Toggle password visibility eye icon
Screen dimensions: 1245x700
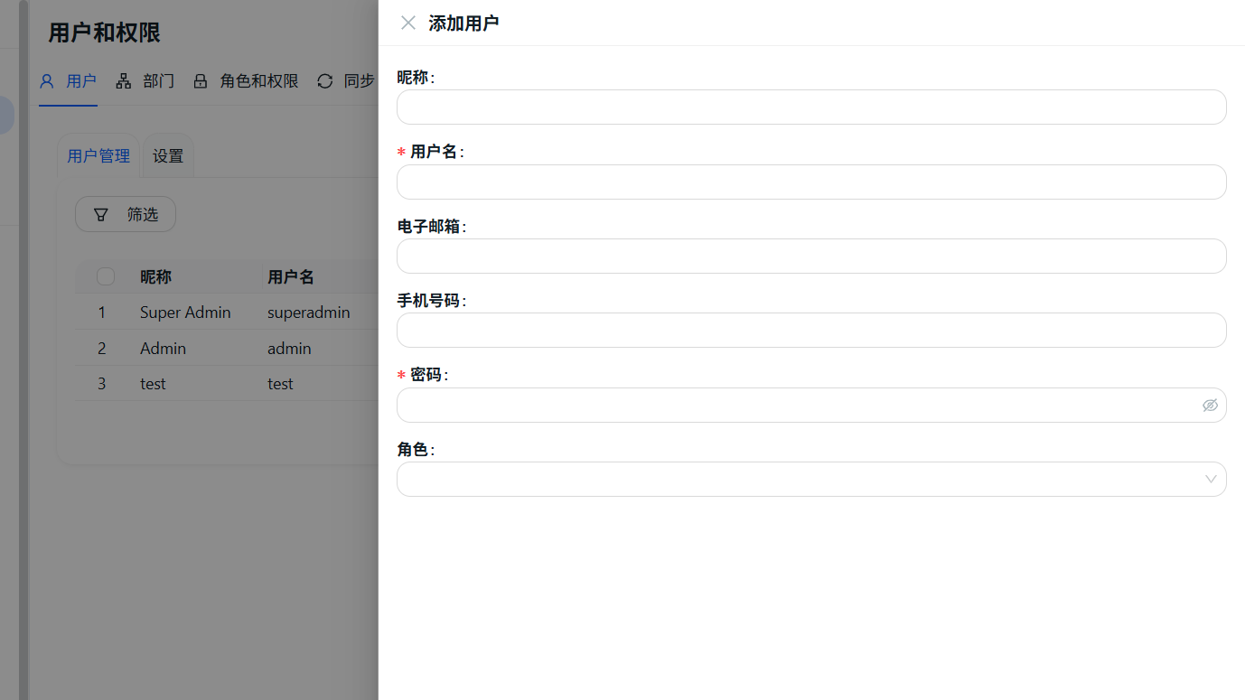pos(1210,406)
